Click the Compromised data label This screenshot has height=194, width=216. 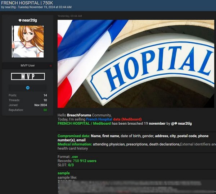pyautogui.click(x=74, y=136)
